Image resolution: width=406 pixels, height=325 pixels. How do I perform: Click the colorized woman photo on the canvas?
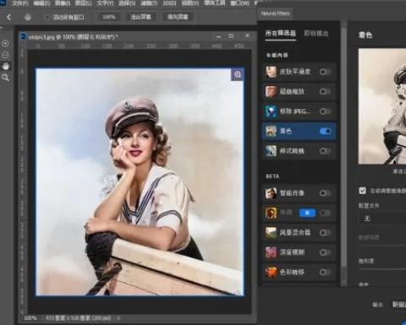click(140, 182)
